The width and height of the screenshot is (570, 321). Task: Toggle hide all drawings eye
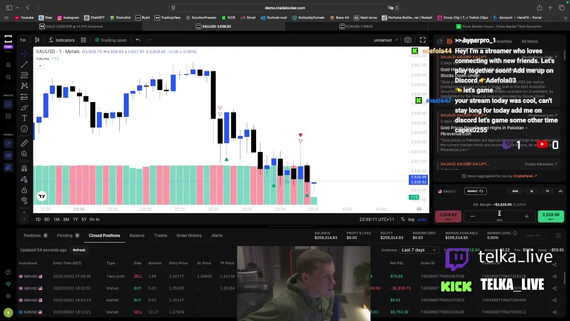pyautogui.click(x=24, y=200)
